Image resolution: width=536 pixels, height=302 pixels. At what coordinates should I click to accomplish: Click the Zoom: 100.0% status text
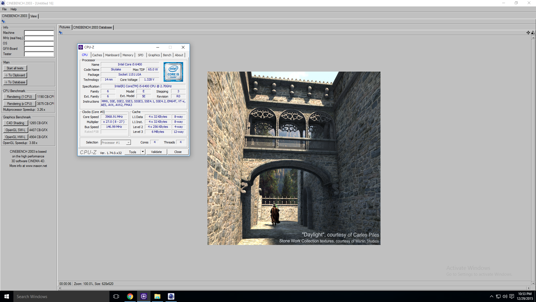click(83, 284)
